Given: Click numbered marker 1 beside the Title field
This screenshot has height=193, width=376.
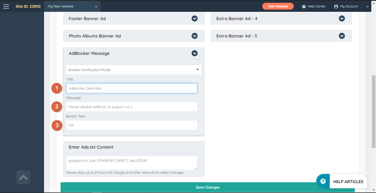Looking at the screenshot, I should coord(56,88).
